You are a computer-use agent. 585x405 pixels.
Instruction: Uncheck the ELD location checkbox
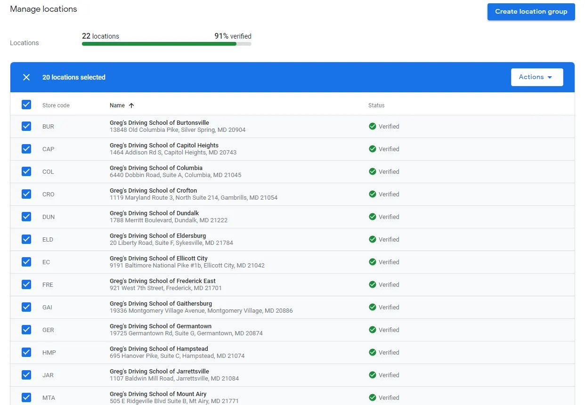click(x=26, y=239)
